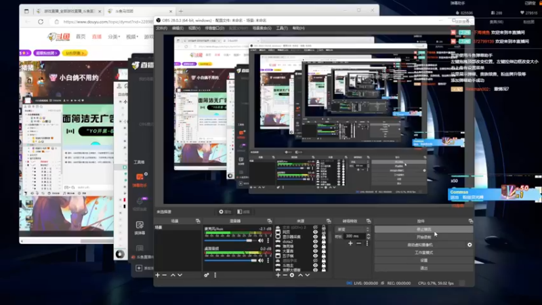Open OBS 编辑(E) menu
The width and height of the screenshot is (542, 305).
pyautogui.click(x=178, y=28)
